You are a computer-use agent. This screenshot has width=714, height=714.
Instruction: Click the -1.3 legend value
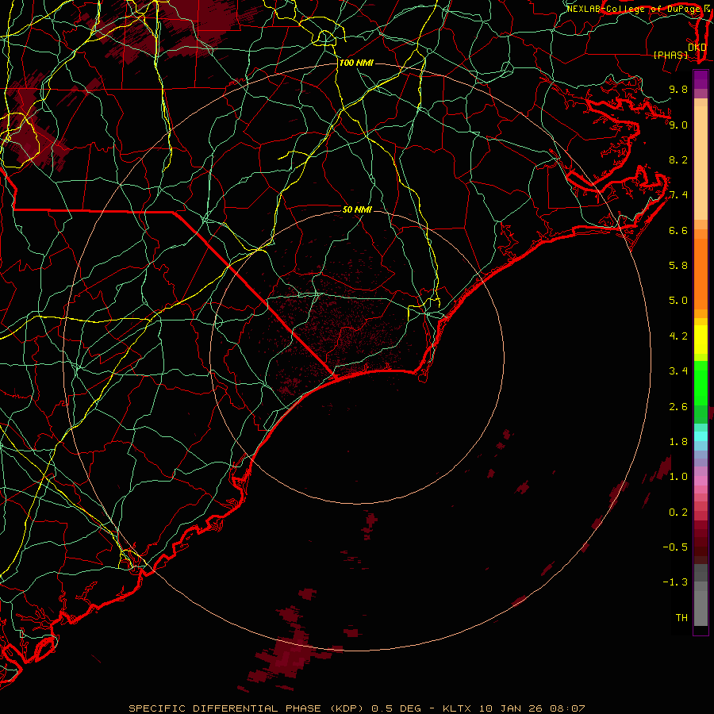click(675, 582)
